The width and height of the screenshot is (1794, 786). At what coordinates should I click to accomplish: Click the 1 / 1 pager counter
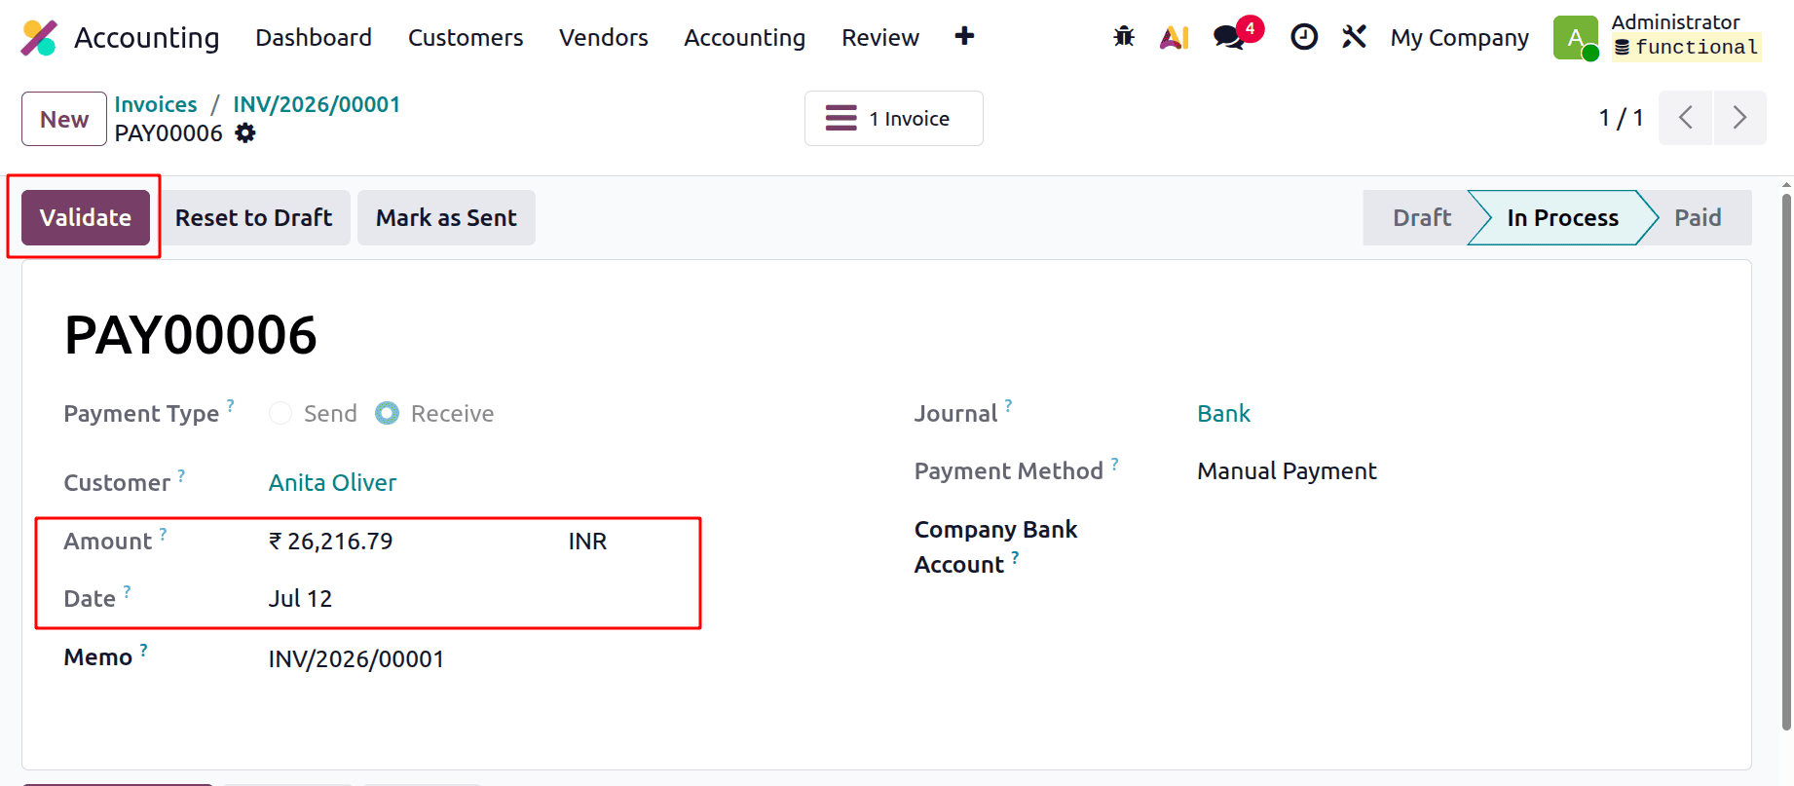tap(1621, 118)
